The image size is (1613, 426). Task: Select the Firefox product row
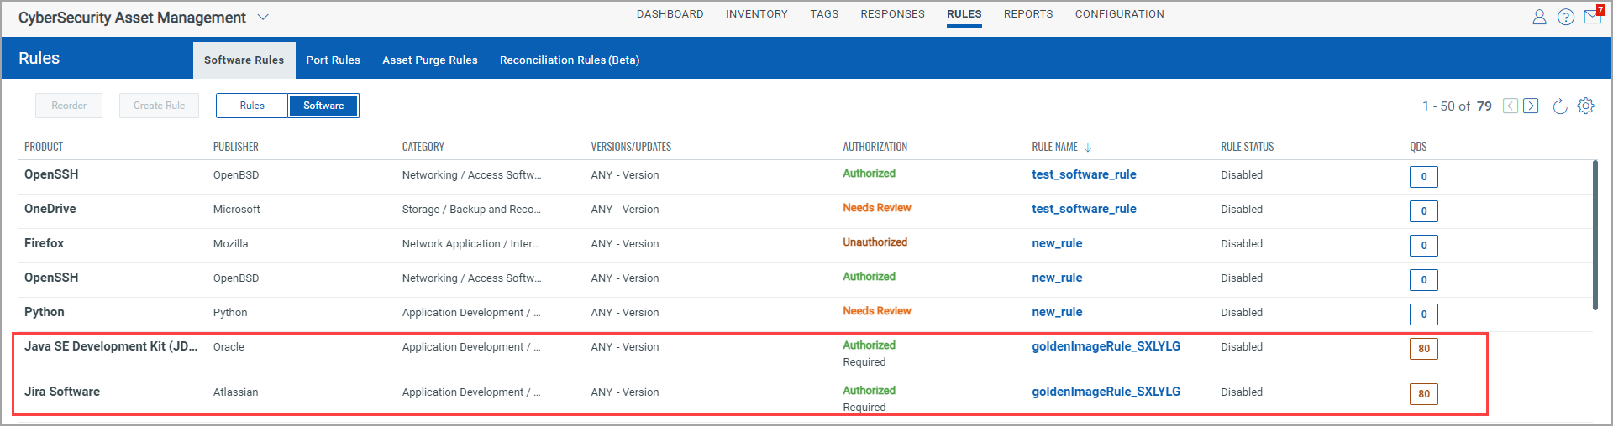(x=806, y=246)
